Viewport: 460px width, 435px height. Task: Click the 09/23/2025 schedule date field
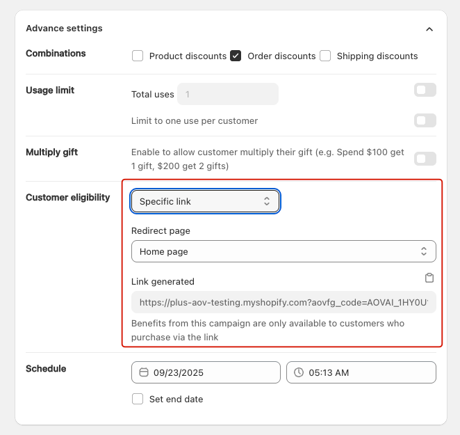206,372
